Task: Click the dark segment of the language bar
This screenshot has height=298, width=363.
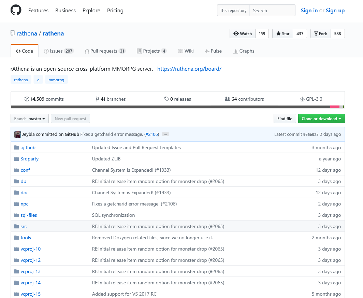Action: click(170, 107)
